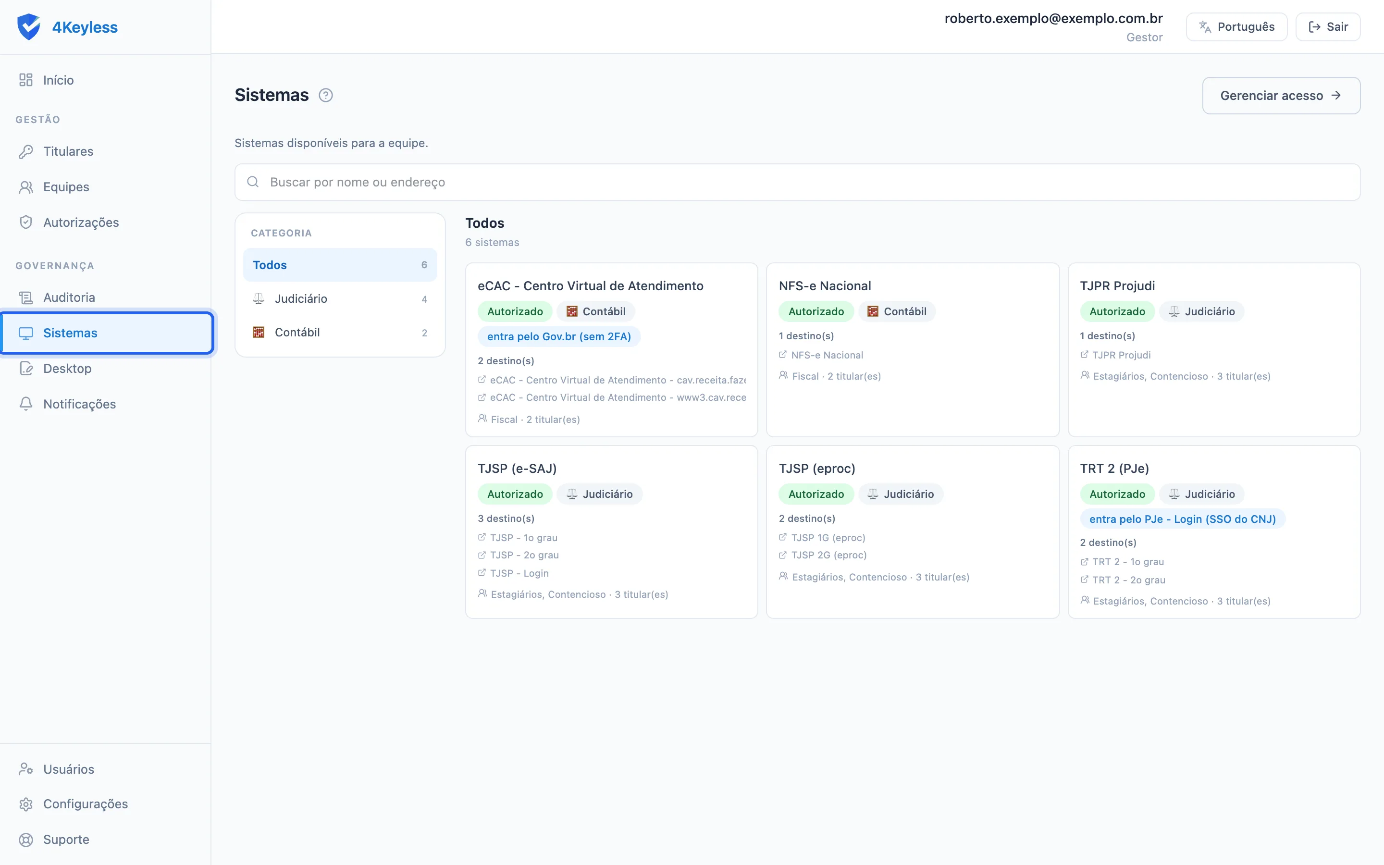Filter by Judiciário category
Image resolution: width=1384 pixels, height=865 pixels.
(340, 298)
